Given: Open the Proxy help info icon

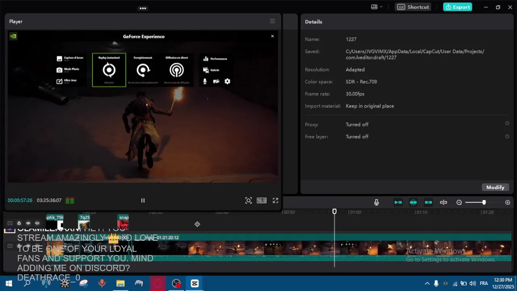Looking at the screenshot, I should pyautogui.click(x=507, y=124).
